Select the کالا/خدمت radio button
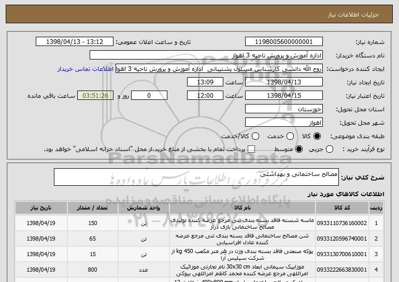Viewport: 399px width, 282px height. tap(255, 136)
